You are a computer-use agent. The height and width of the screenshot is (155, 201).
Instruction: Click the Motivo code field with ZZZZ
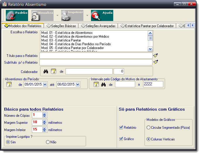point(153,84)
